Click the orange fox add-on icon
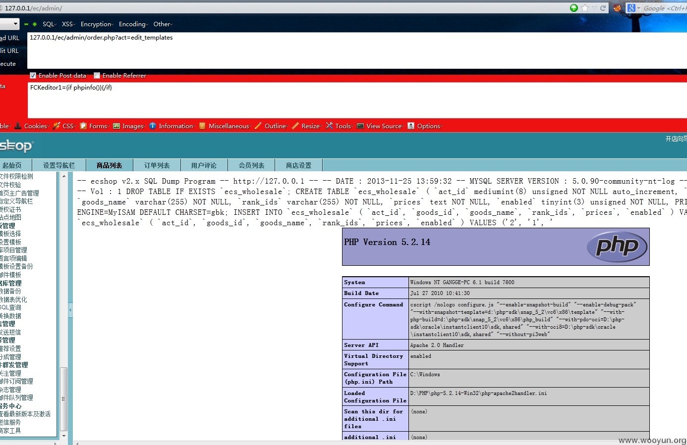687x445 pixels. tap(617, 8)
